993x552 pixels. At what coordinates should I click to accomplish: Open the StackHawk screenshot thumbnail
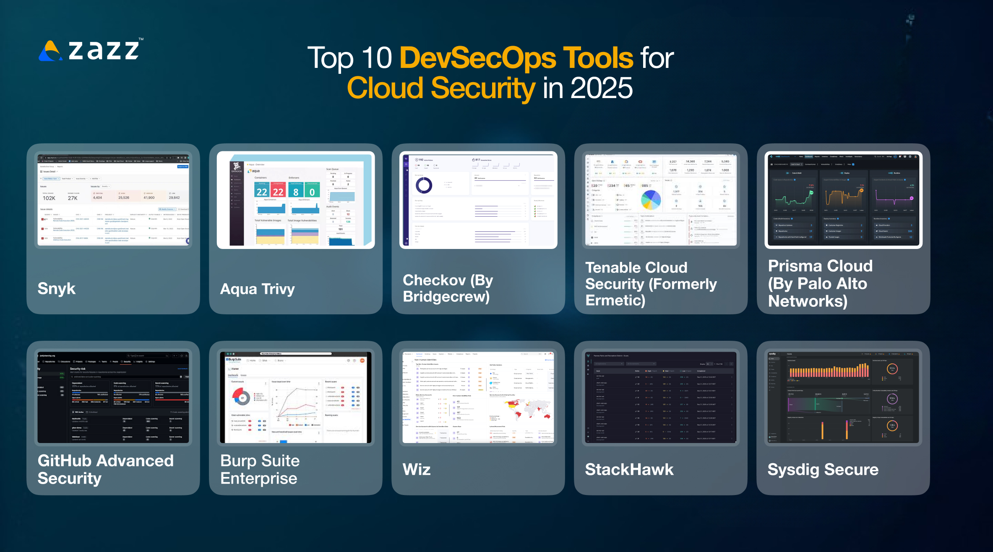click(661, 397)
